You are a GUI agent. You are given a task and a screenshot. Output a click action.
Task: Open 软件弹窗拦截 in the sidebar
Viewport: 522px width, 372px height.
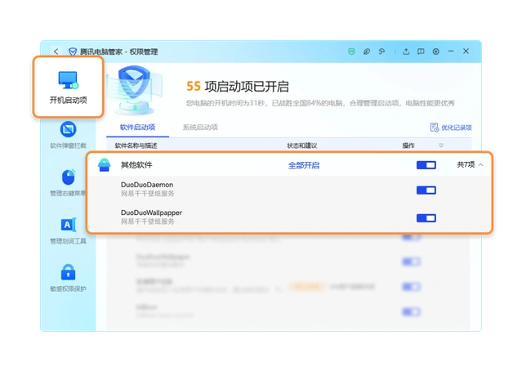(68, 136)
